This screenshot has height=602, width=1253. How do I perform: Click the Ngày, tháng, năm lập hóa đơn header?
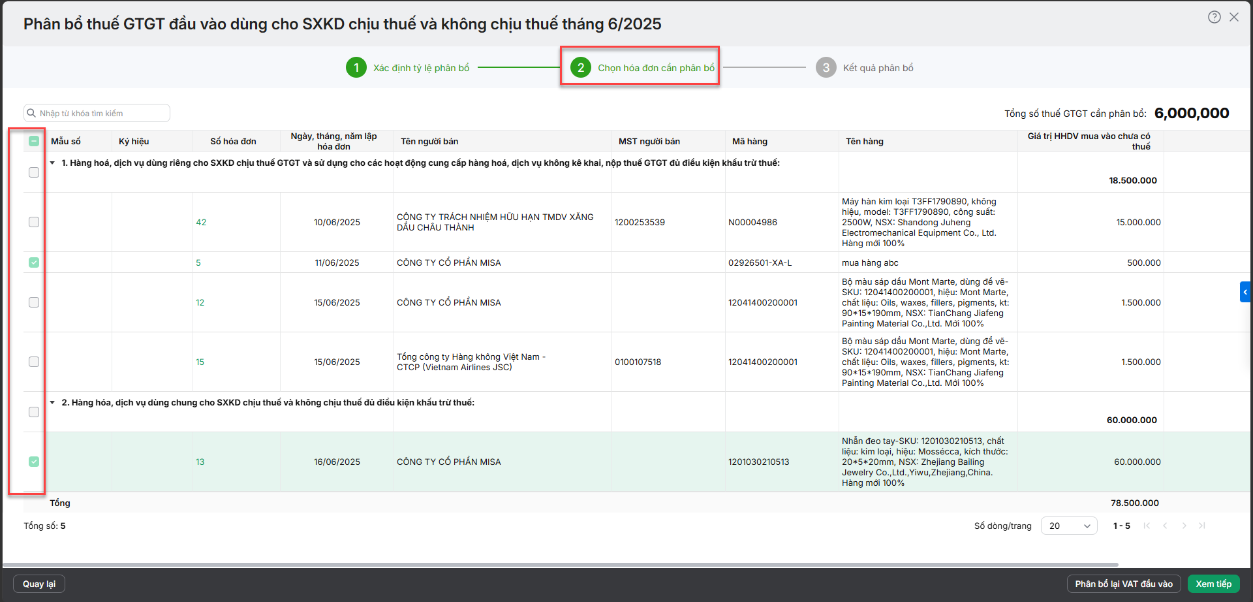coord(334,141)
